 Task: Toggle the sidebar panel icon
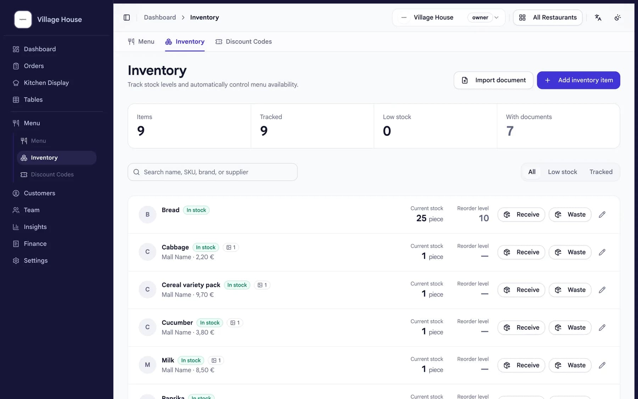(127, 17)
